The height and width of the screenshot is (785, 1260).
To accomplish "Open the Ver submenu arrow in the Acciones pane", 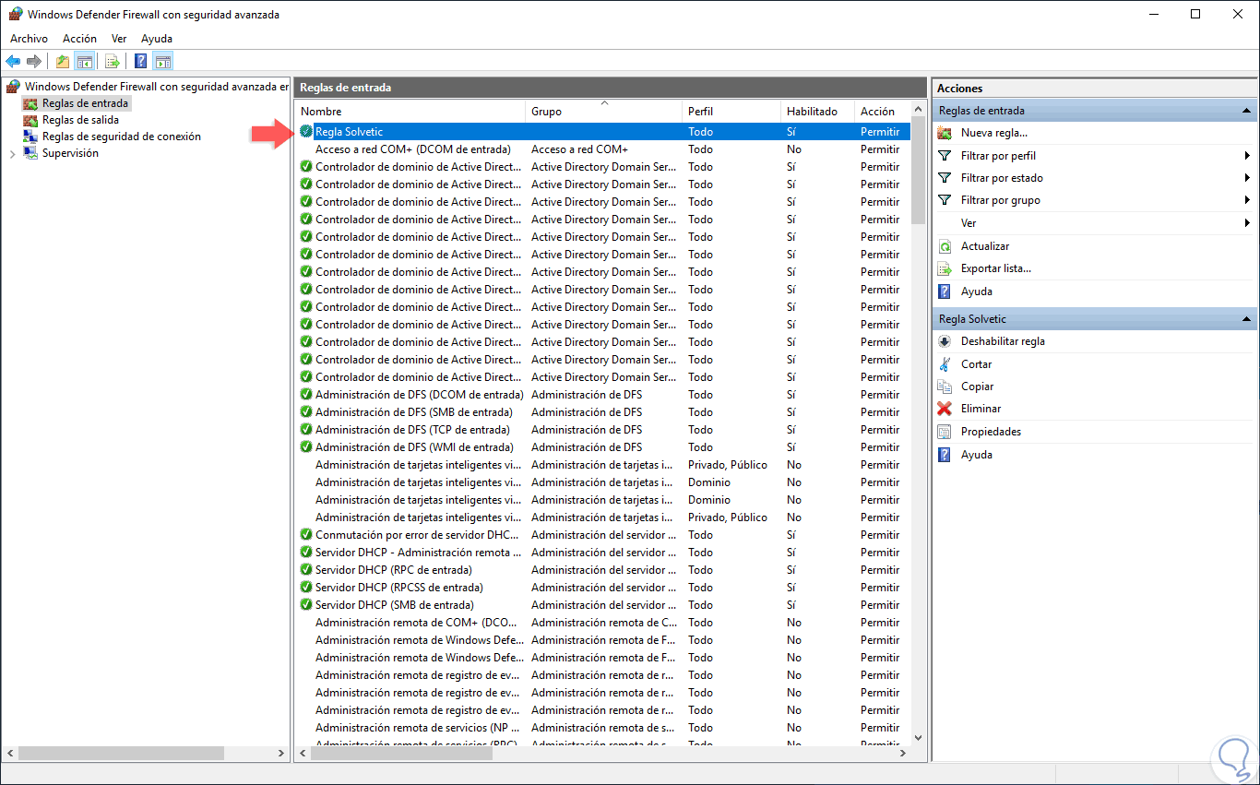I will pos(1247,223).
